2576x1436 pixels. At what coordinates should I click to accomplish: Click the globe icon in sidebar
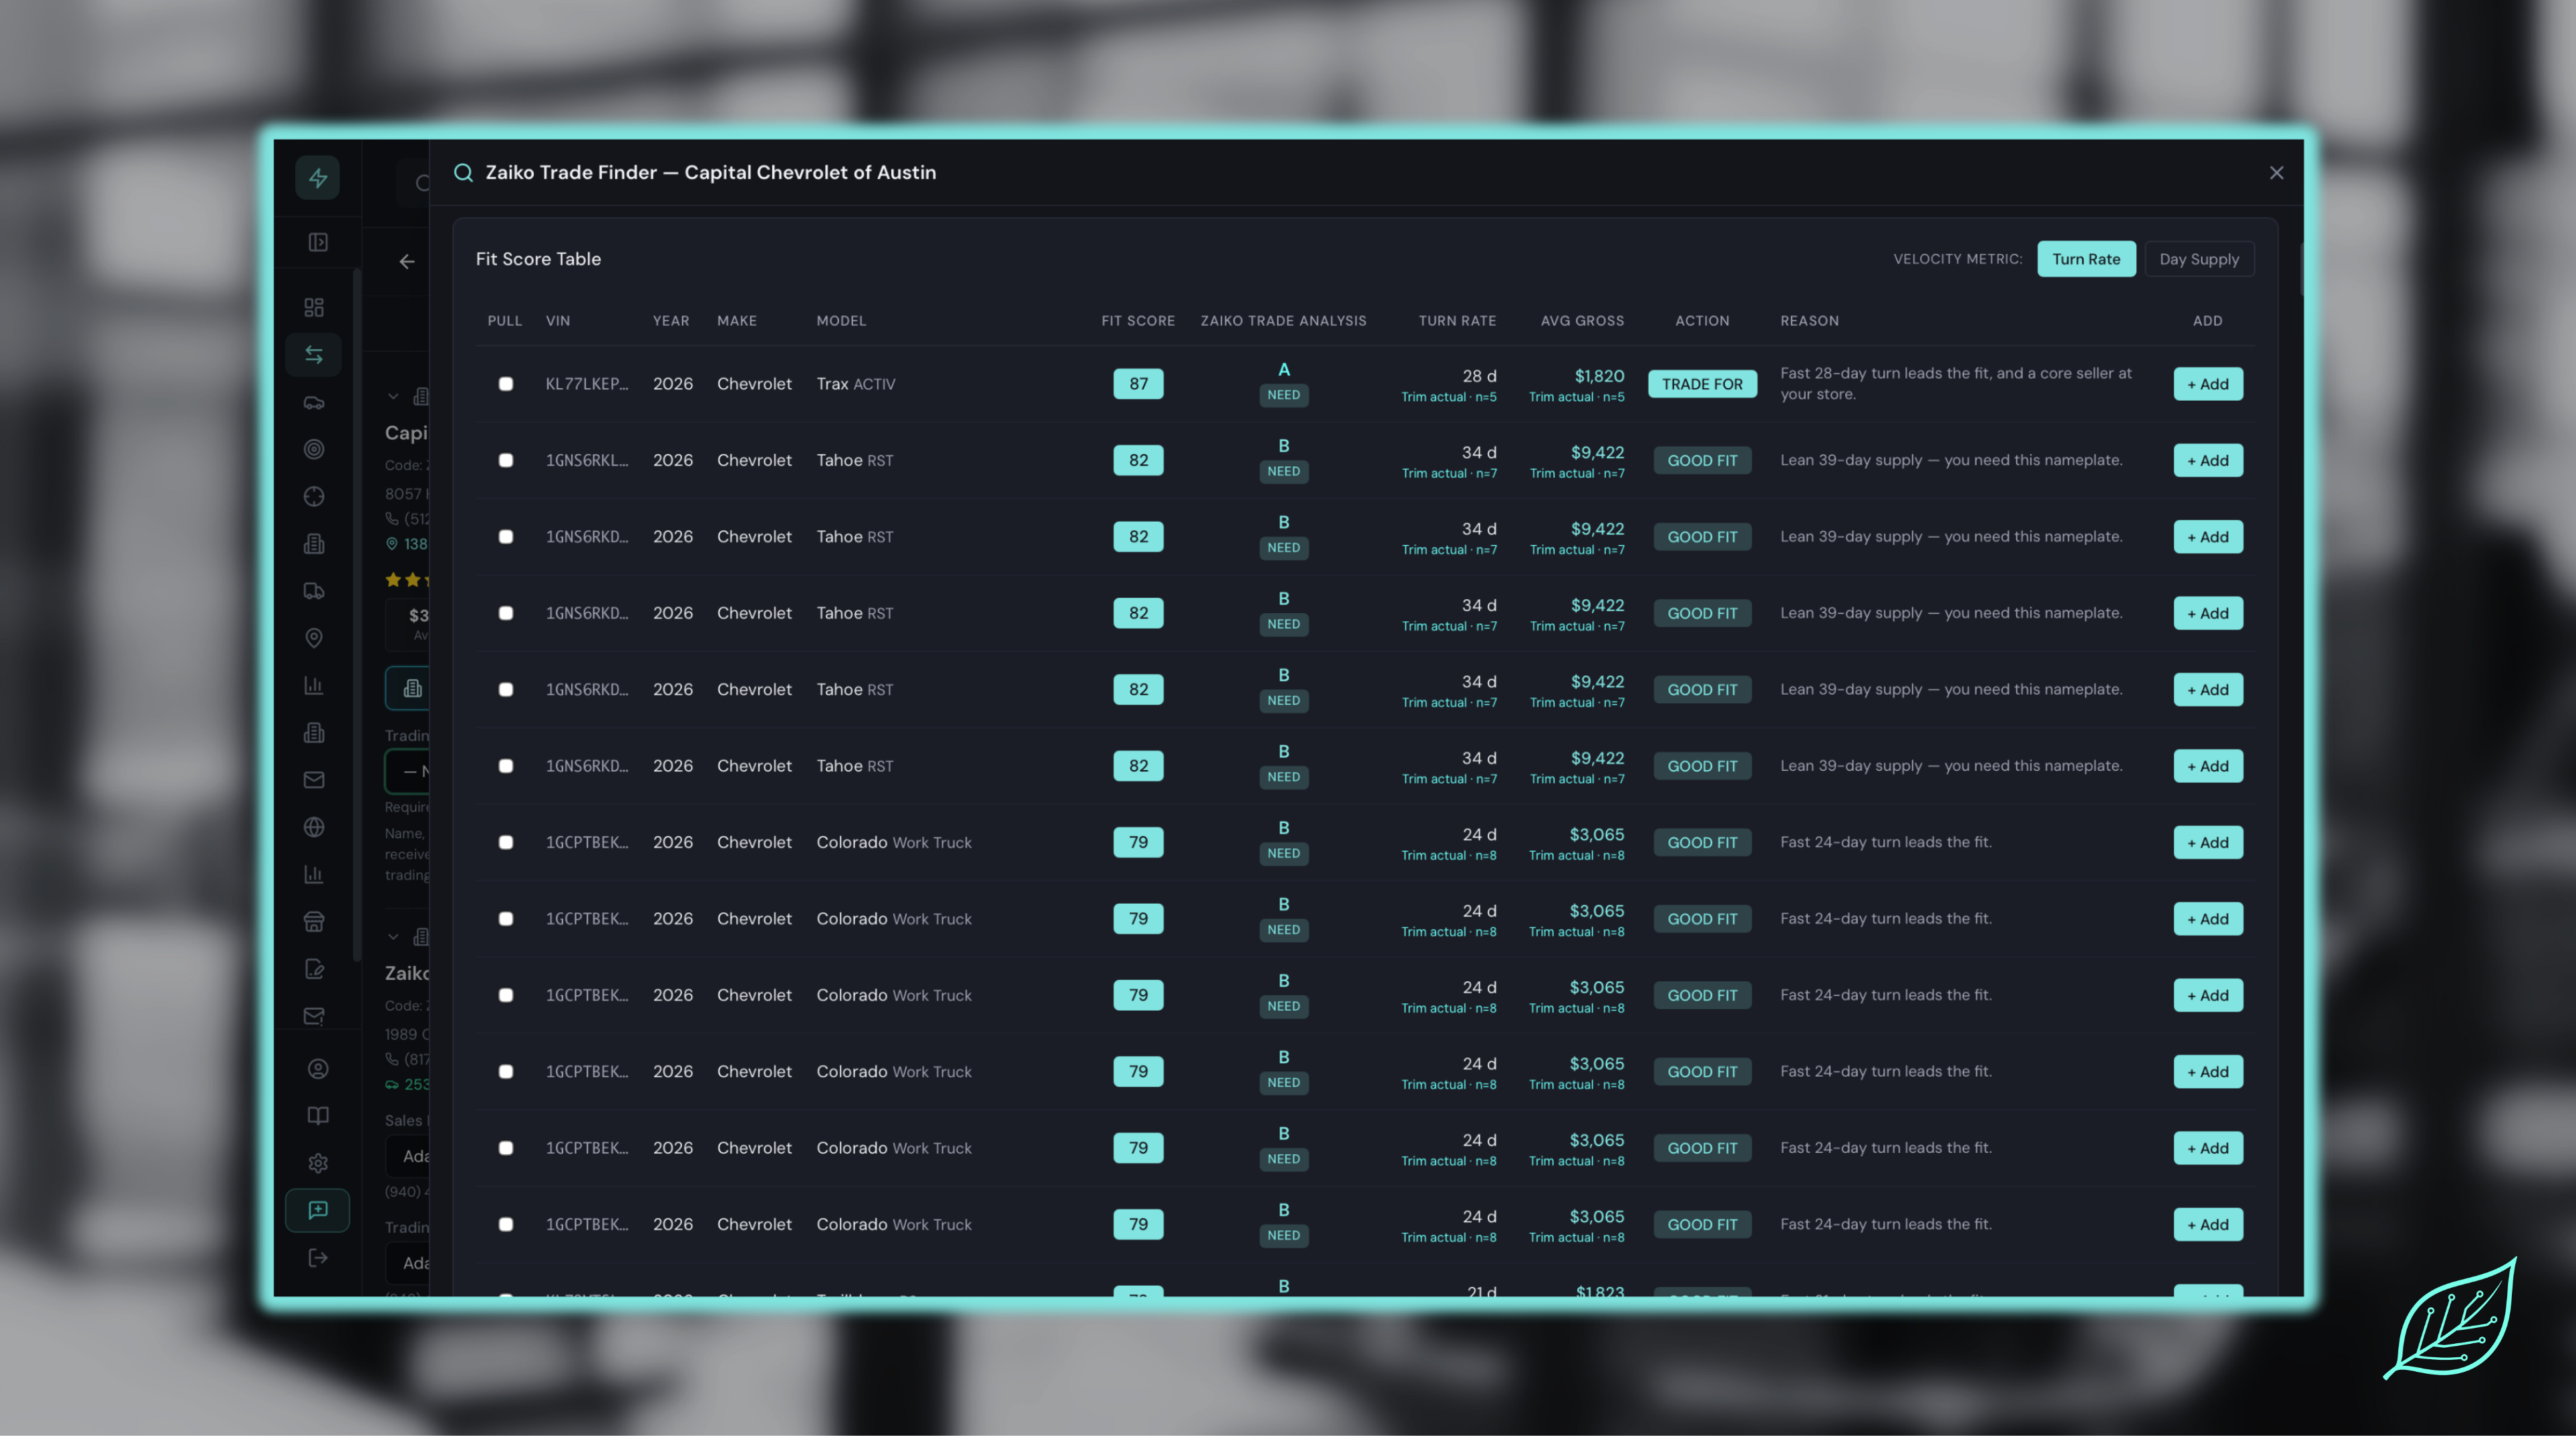tap(314, 827)
